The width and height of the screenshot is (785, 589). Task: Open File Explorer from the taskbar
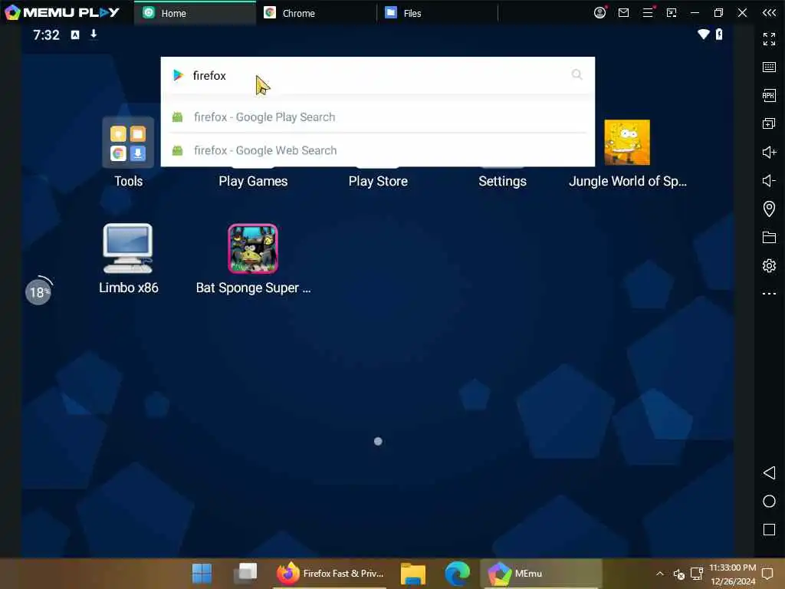pos(413,574)
